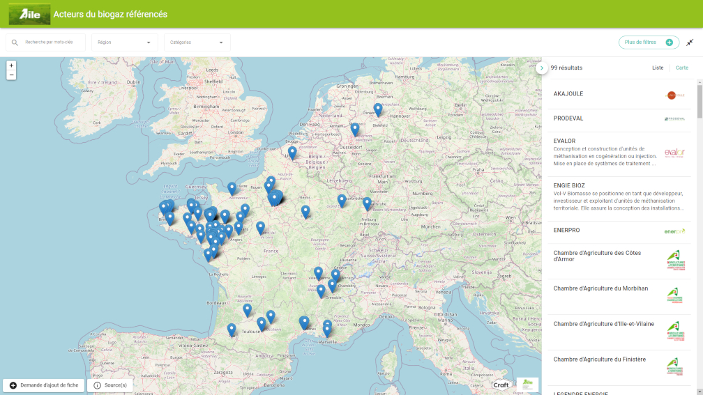The height and width of the screenshot is (395, 703).
Task: Click the Côtes d'Armor chamber logo
Action: [x=675, y=261]
